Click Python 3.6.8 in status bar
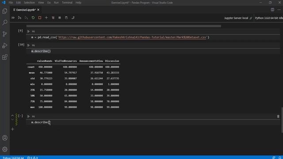The height and width of the screenshot is (159, 283). (x=13, y=158)
